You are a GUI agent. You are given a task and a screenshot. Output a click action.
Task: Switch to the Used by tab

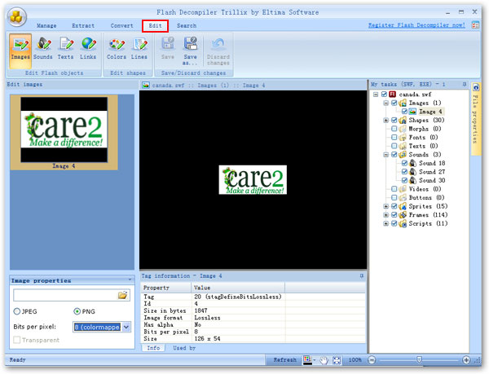(184, 348)
